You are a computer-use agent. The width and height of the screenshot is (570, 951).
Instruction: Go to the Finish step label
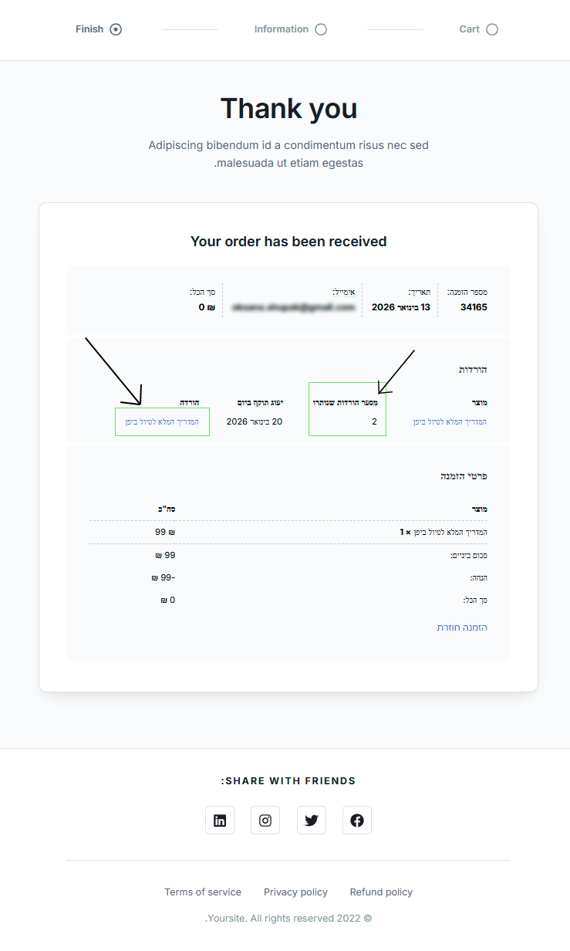point(89,29)
